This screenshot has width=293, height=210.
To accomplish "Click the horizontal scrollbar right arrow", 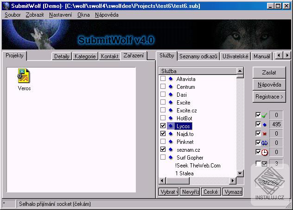I will click(x=233, y=181).
